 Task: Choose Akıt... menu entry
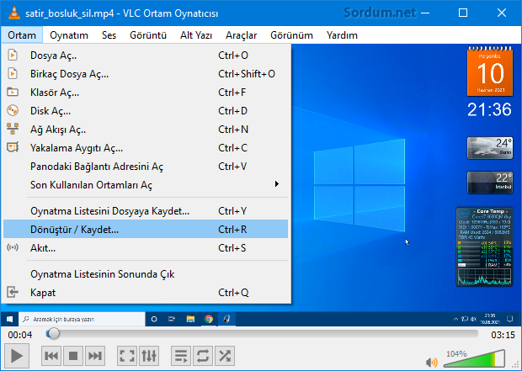[x=146, y=248]
